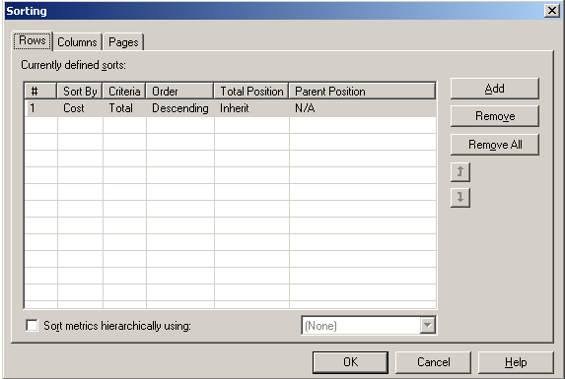Select row number 1 in the sorts list
This screenshot has width=565, height=379.
click(40, 108)
